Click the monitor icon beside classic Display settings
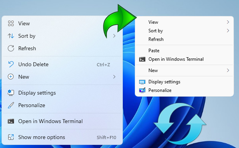This screenshot has width=239, height=148. click(x=142, y=82)
